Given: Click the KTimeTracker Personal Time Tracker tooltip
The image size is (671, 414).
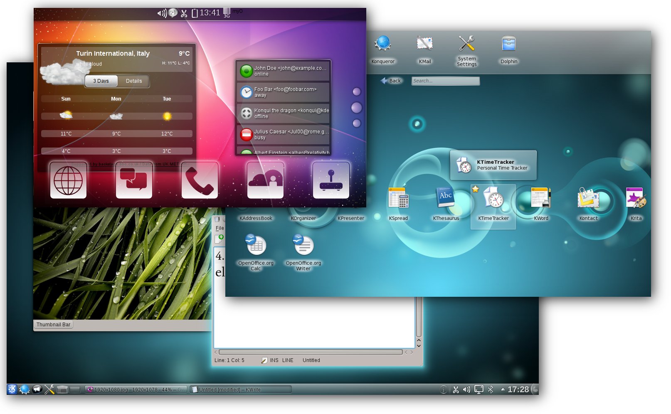Looking at the screenshot, I should point(493,165).
